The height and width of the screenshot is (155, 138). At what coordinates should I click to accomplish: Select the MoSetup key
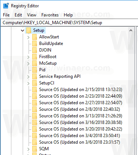48,63
